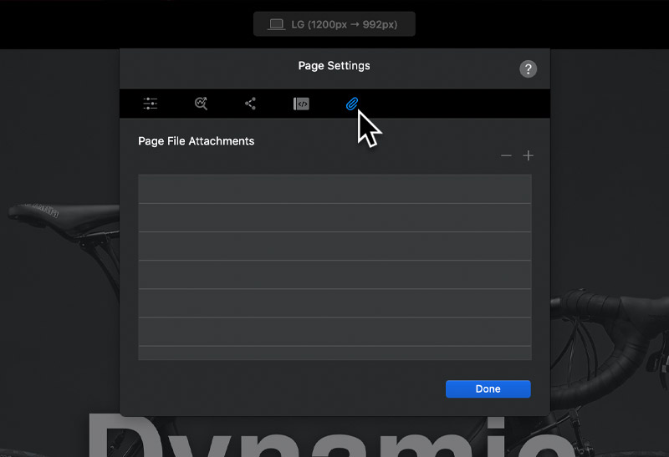Screen dimensions: 669x457
Task: Select the second attachment list row
Action: click(x=334, y=217)
